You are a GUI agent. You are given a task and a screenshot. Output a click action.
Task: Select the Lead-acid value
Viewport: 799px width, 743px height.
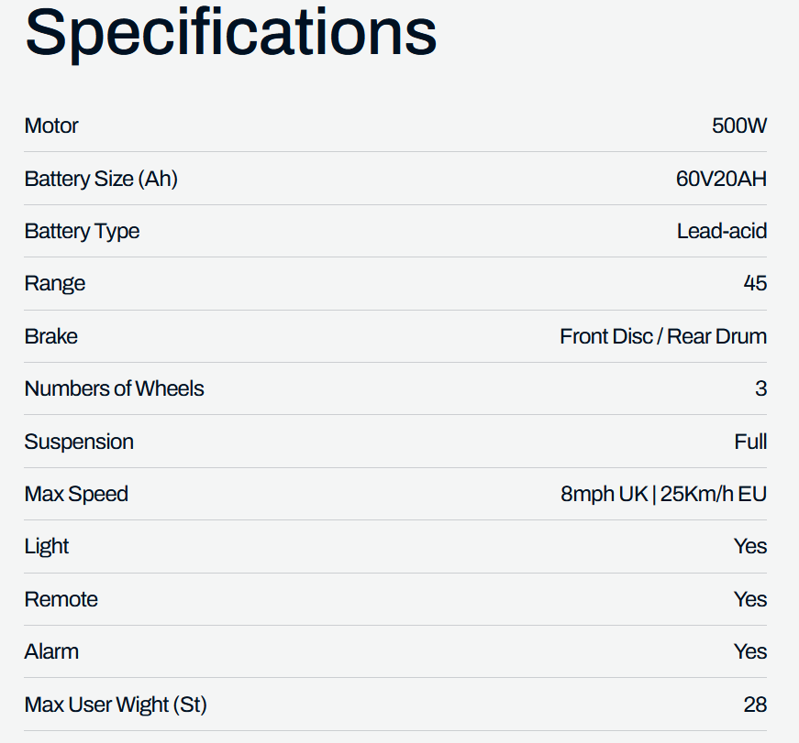(721, 231)
